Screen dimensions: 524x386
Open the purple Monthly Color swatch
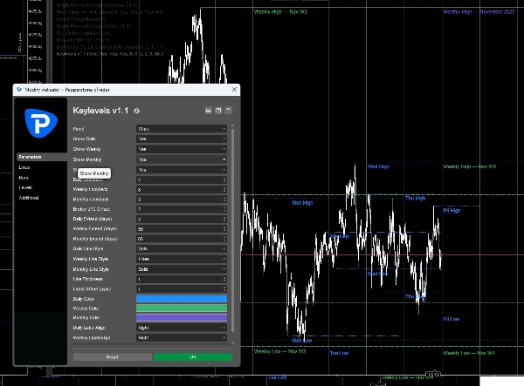pyautogui.click(x=182, y=317)
